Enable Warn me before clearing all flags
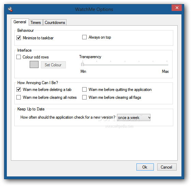 coord(84,97)
